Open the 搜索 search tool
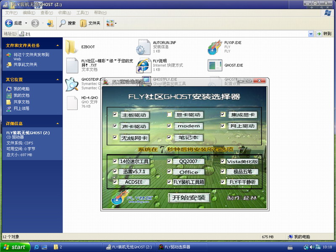The image size is (336, 252). [68, 23]
